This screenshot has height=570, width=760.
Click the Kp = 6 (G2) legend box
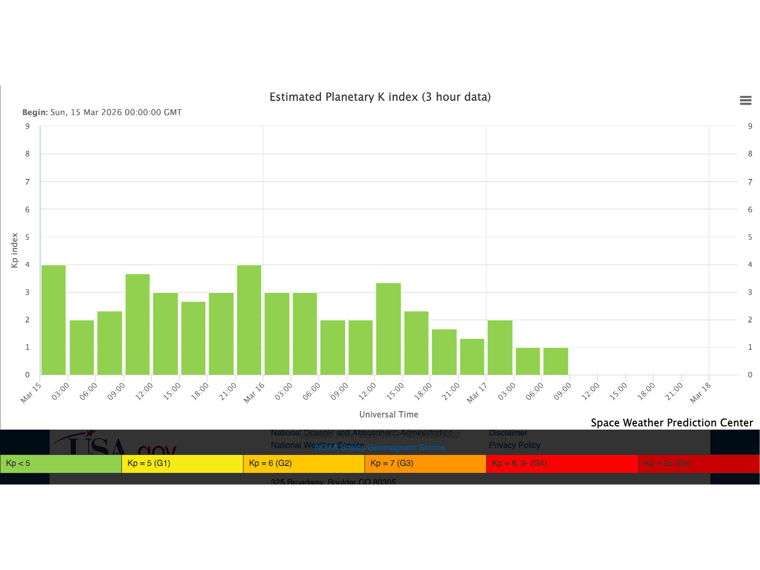303,463
